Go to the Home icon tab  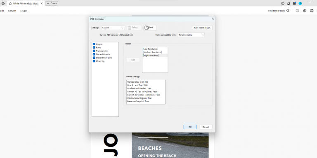(3, 3)
